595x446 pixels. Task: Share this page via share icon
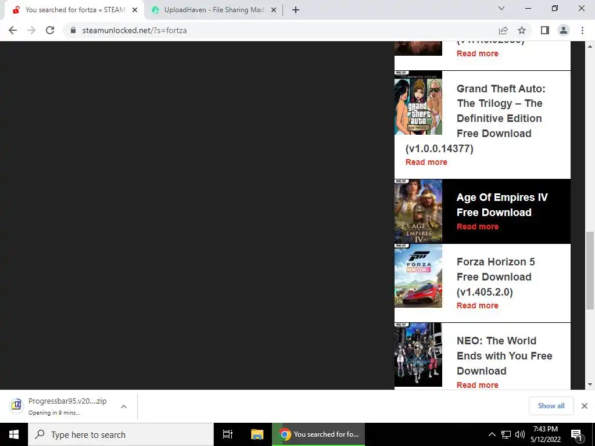[x=503, y=30]
